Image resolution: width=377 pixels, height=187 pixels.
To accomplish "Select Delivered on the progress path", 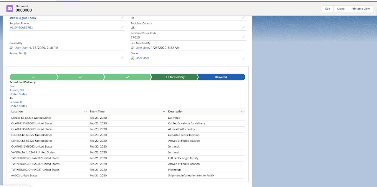I will pyautogui.click(x=221, y=77).
